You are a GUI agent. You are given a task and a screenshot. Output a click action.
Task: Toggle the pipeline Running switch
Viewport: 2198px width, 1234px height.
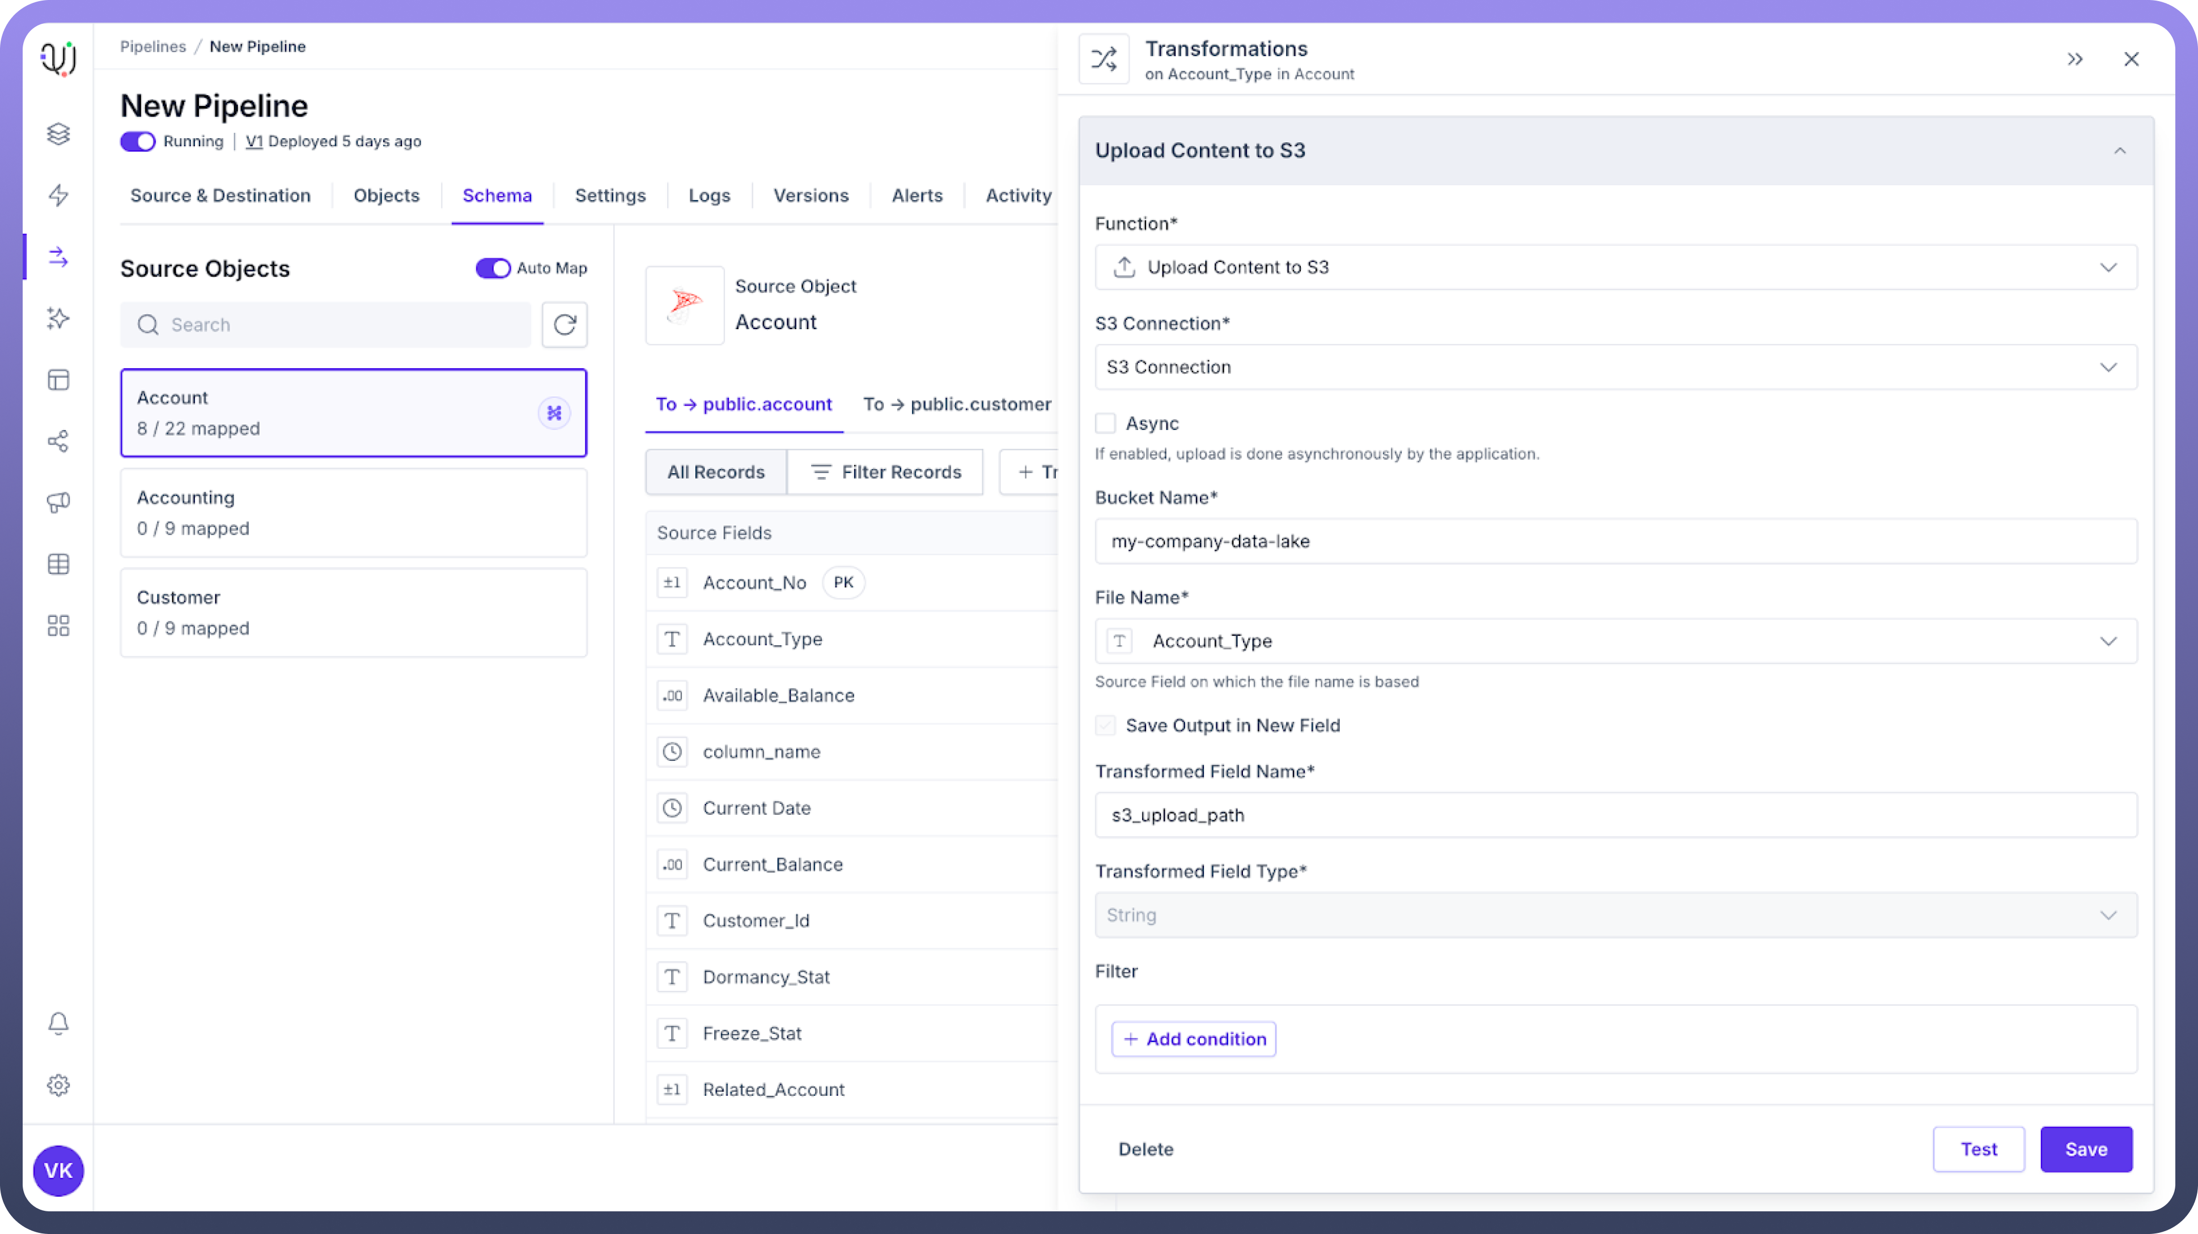point(137,142)
